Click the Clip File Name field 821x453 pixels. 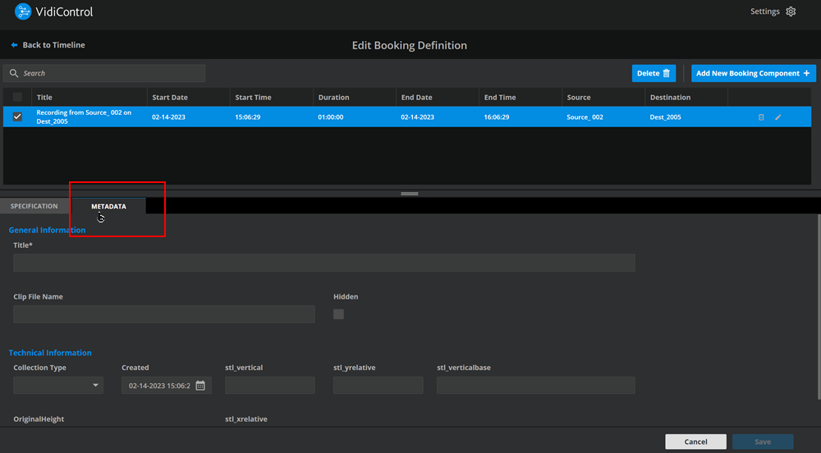pos(164,313)
